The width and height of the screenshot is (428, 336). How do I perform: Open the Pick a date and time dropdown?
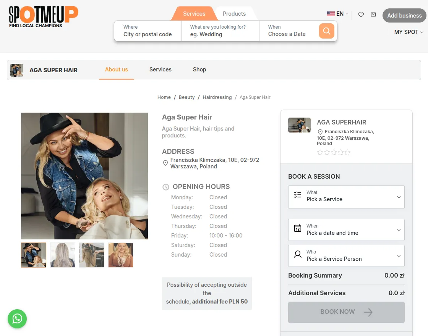[x=346, y=230]
